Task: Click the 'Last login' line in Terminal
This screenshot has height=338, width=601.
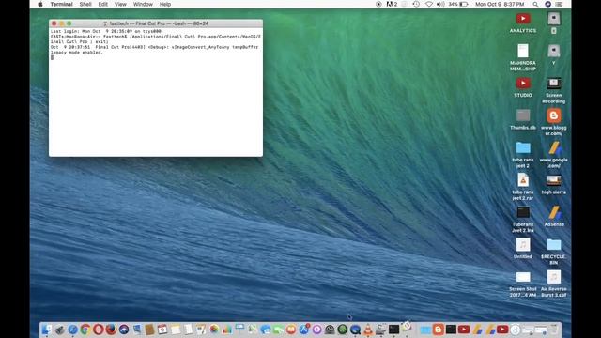Action: [x=106, y=31]
